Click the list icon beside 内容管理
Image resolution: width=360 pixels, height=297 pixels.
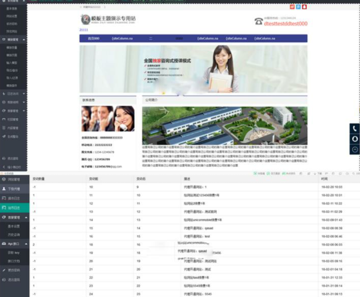[4, 128]
